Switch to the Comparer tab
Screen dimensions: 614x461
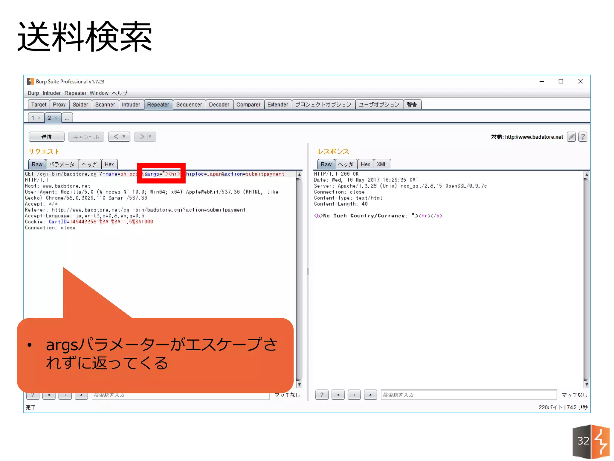tap(248, 104)
